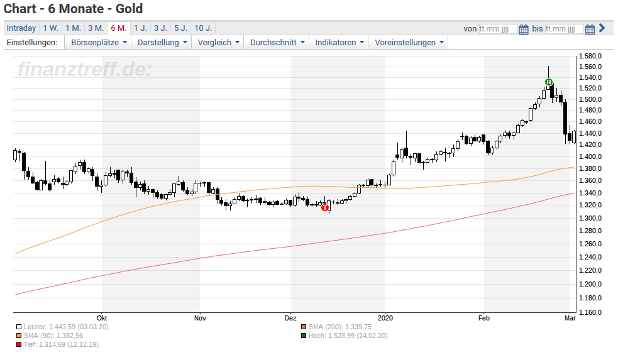Select the 1 M. time range tab

coord(74,28)
